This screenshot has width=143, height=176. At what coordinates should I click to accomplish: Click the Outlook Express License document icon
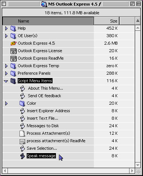[x=14, y=51]
